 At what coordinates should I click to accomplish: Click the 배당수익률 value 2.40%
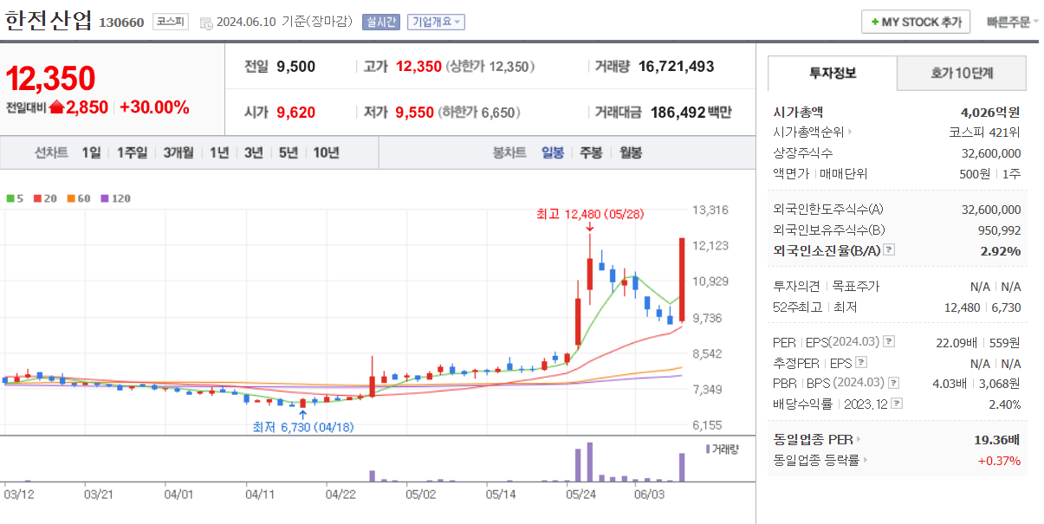click(x=1004, y=404)
